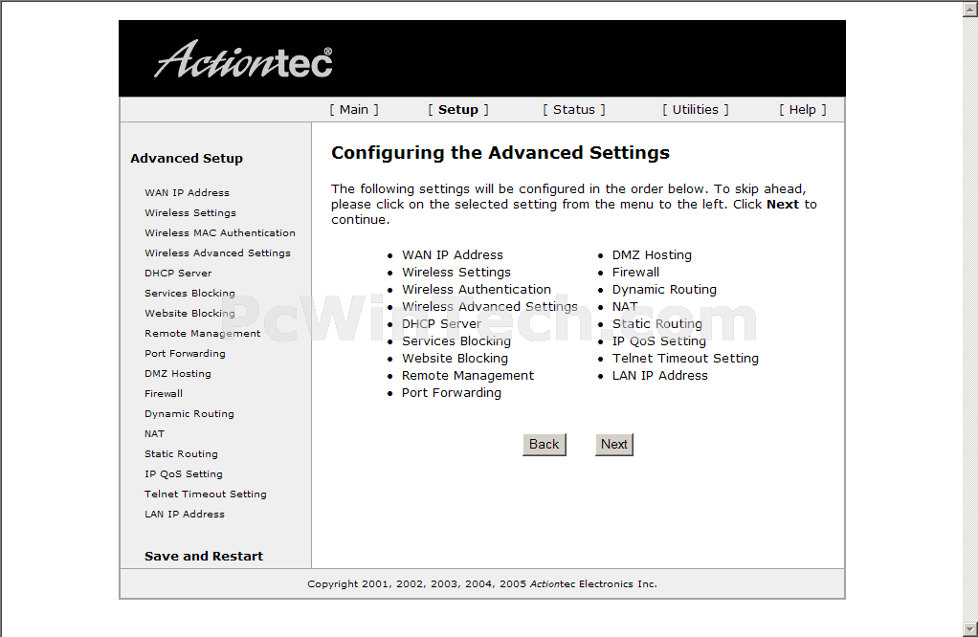Click 'Telnet Timeout Setting' bullet item
Viewport: 978px width, 637px height.
coord(685,359)
